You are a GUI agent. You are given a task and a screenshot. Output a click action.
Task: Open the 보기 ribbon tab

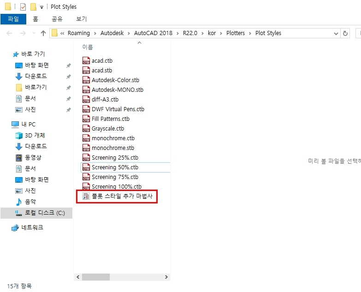click(x=82, y=19)
